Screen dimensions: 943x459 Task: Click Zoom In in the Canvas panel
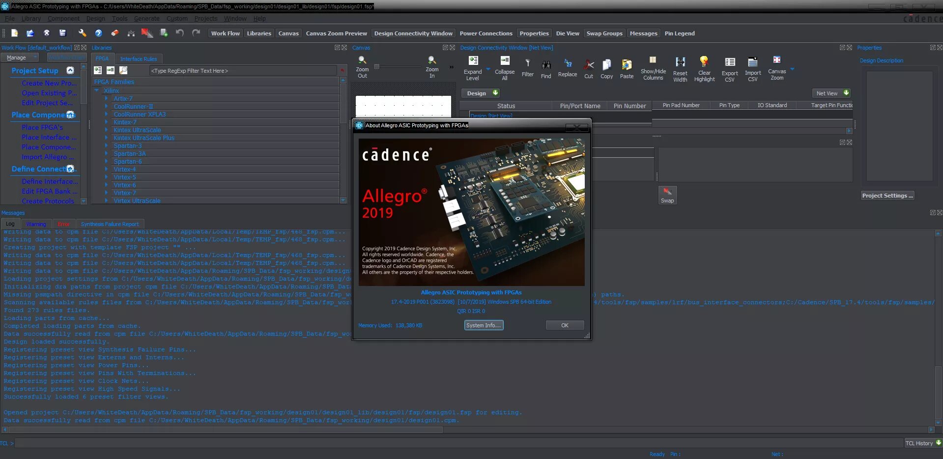click(x=432, y=67)
